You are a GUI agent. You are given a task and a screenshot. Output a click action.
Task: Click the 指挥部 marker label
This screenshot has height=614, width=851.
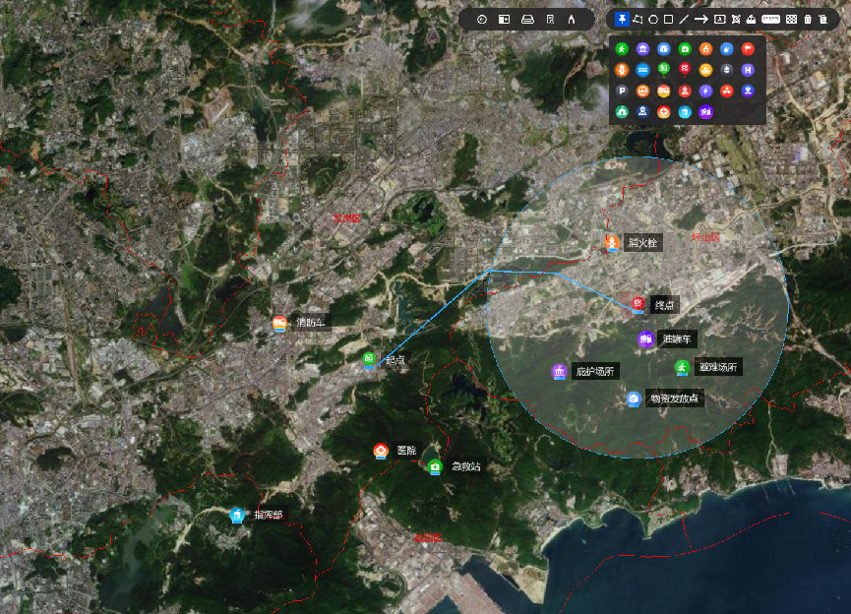tap(269, 515)
